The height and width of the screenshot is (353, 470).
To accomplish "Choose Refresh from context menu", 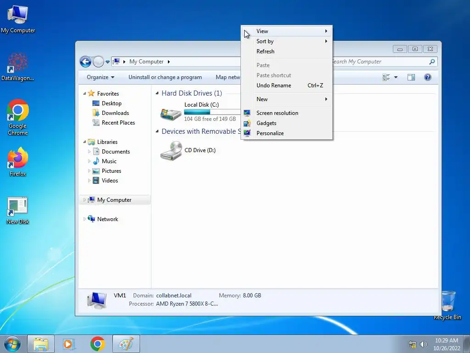I will 286,51.
